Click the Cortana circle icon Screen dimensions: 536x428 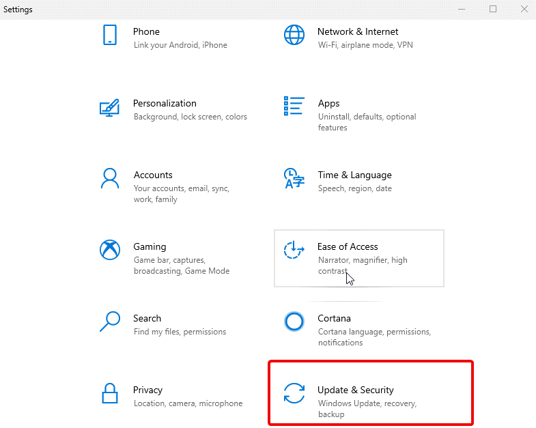[294, 322]
